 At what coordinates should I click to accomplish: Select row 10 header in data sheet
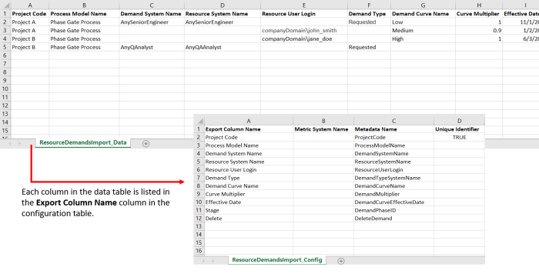5,89
